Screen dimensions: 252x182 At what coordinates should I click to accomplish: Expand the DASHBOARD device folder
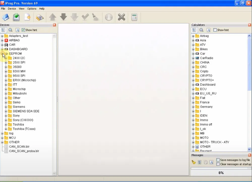coord(2,49)
